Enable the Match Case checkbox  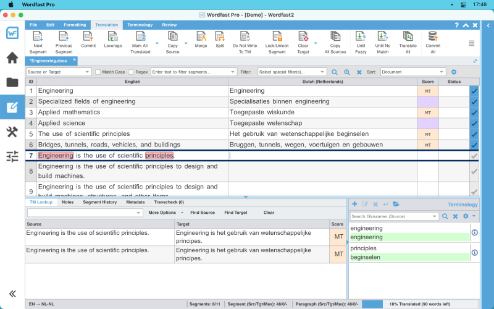(98, 72)
